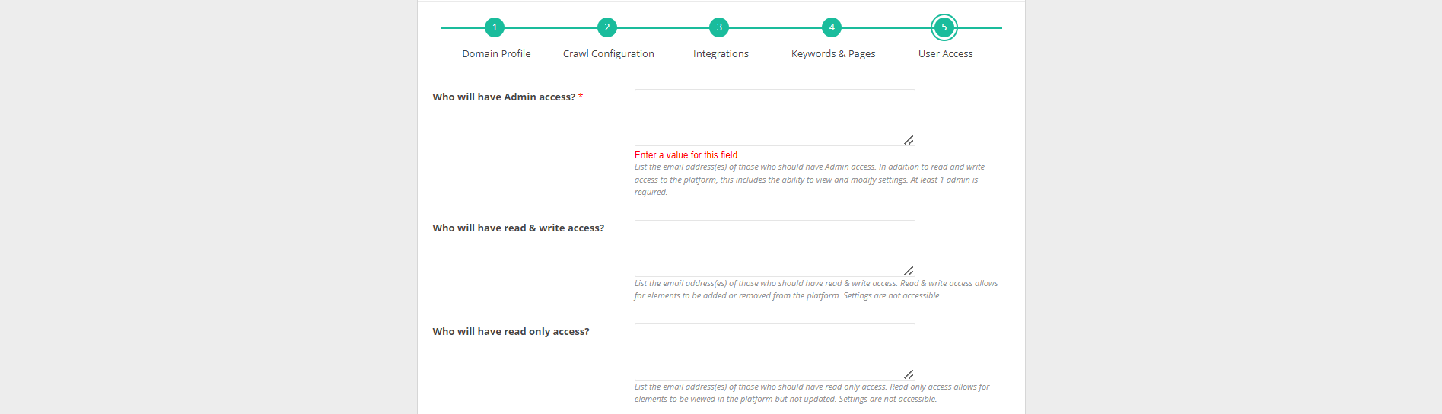Click the 'Who will have read only access?' label

click(511, 332)
